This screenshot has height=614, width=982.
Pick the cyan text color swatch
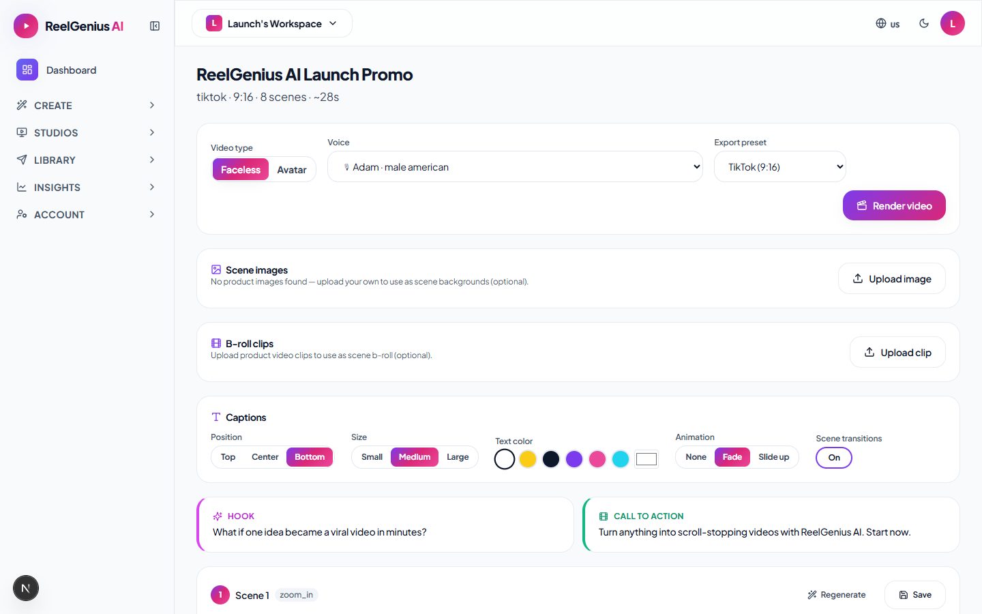621,459
